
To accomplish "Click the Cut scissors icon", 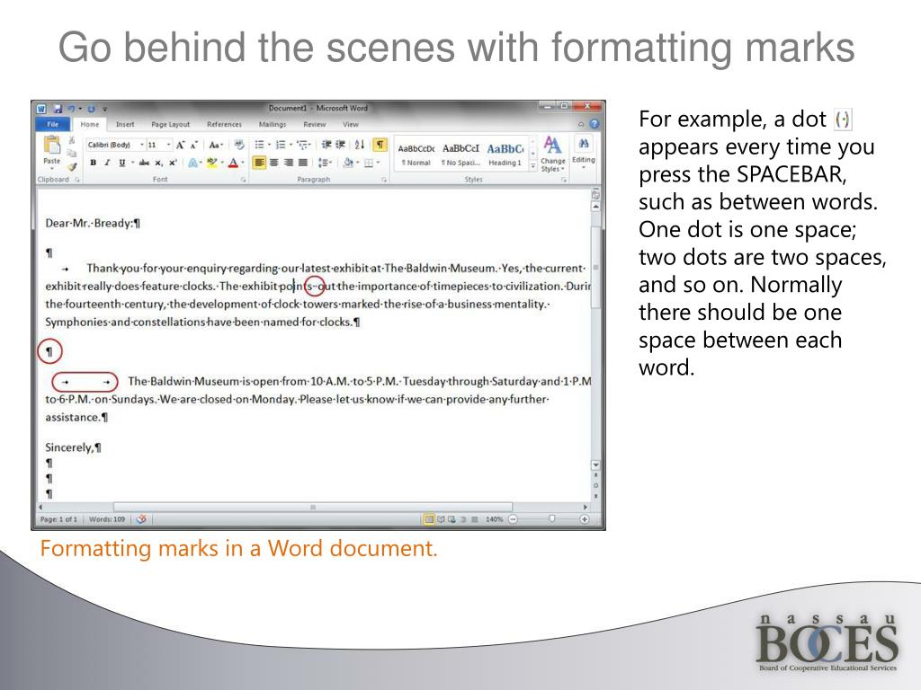I will [x=72, y=141].
